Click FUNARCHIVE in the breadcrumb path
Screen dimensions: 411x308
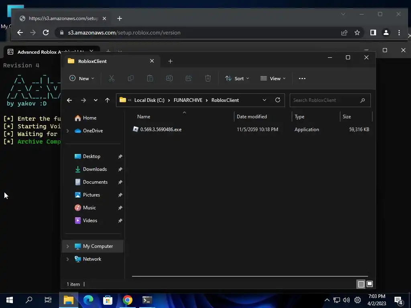click(188, 100)
